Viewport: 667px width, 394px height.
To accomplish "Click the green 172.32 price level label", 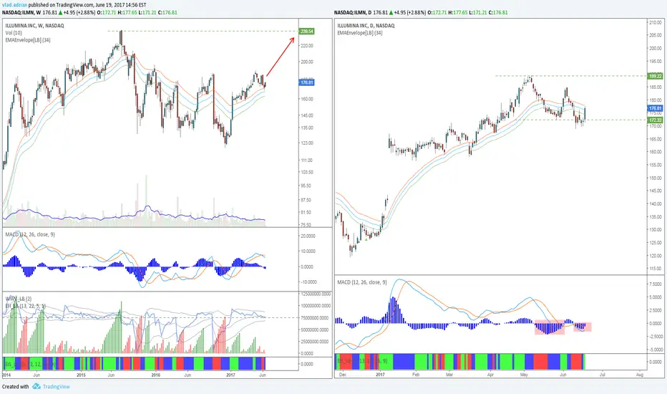I will [655, 120].
